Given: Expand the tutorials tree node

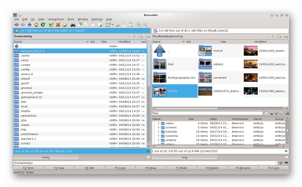Looking at the screenshot, I should coord(159,132).
